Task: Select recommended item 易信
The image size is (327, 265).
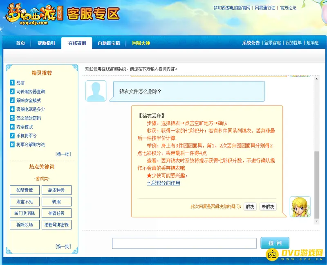Action: click(20, 83)
